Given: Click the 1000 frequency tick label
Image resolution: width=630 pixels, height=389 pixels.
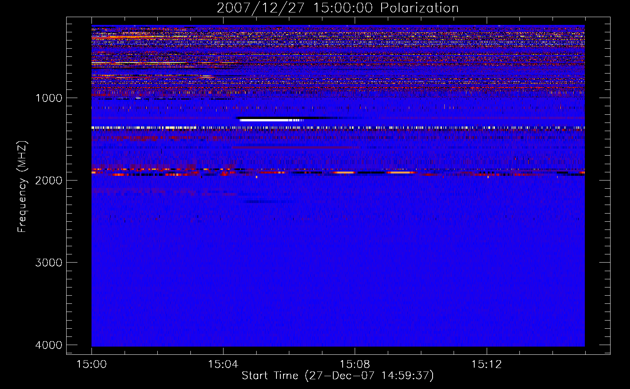Looking at the screenshot, I should click(49, 98).
